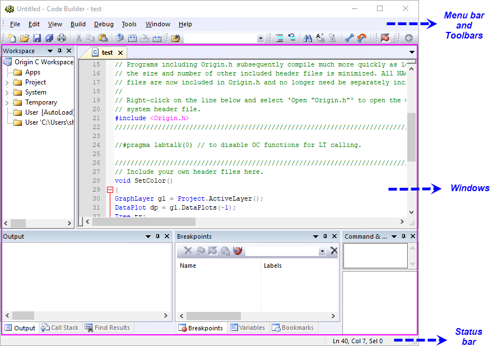Click the delete X icon starting the Breakpoints toolbar
The height and width of the screenshot is (346, 498).
pyautogui.click(x=188, y=250)
